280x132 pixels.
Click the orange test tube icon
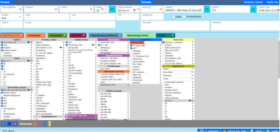(35, 123)
